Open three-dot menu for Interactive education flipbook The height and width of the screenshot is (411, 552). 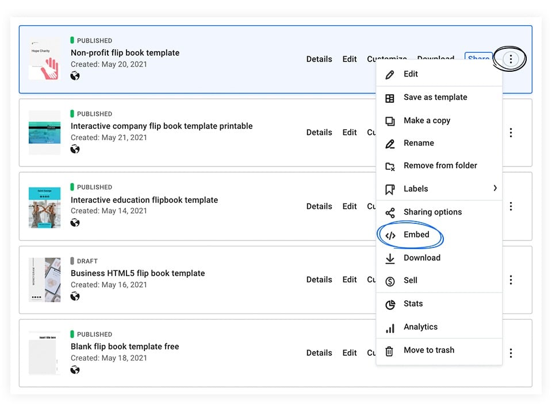click(511, 206)
